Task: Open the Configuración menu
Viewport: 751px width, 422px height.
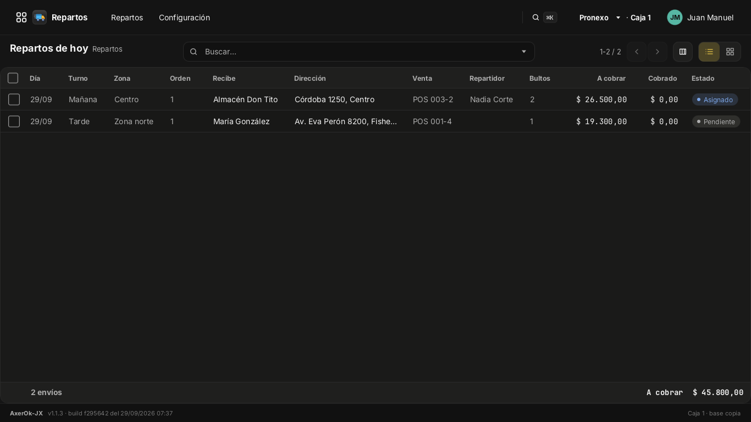Action: 184,18
